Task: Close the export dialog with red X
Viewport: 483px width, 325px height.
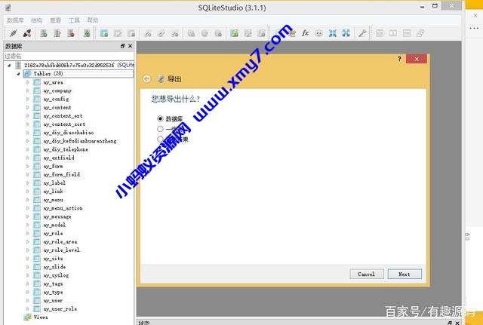Action: pos(417,59)
